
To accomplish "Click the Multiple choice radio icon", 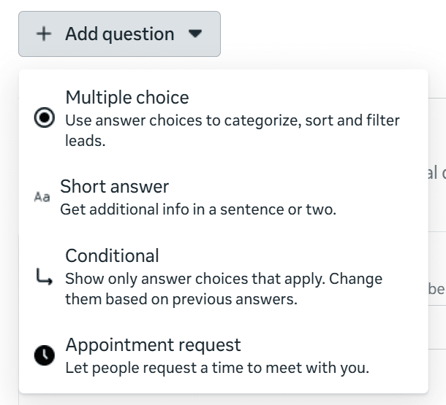I will (x=45, y=119).
